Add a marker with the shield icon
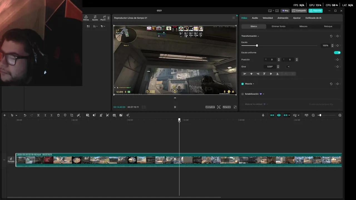The image size is (356, 200). (65, 115)
